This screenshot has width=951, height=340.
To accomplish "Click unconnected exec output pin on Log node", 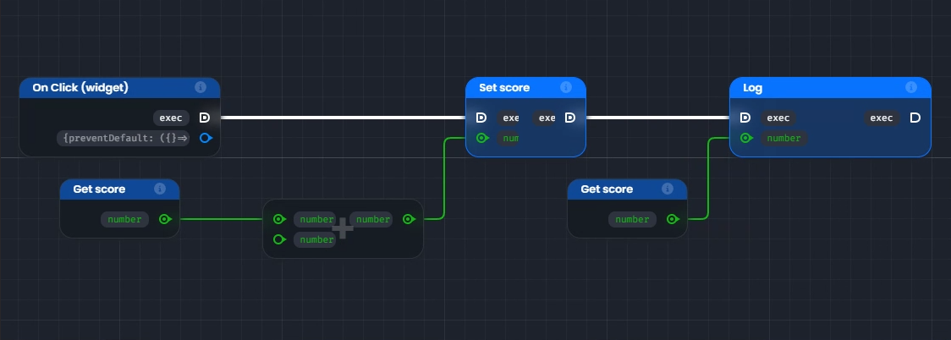I will click(x=915, y=118).
